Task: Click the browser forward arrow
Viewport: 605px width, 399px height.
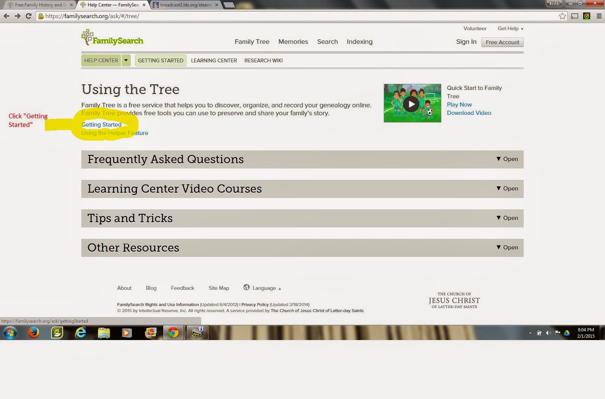Action: [x=17, y=16]
